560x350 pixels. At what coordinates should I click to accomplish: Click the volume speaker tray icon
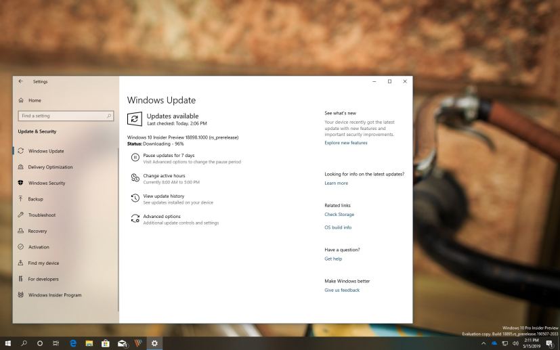pos(515,344)
